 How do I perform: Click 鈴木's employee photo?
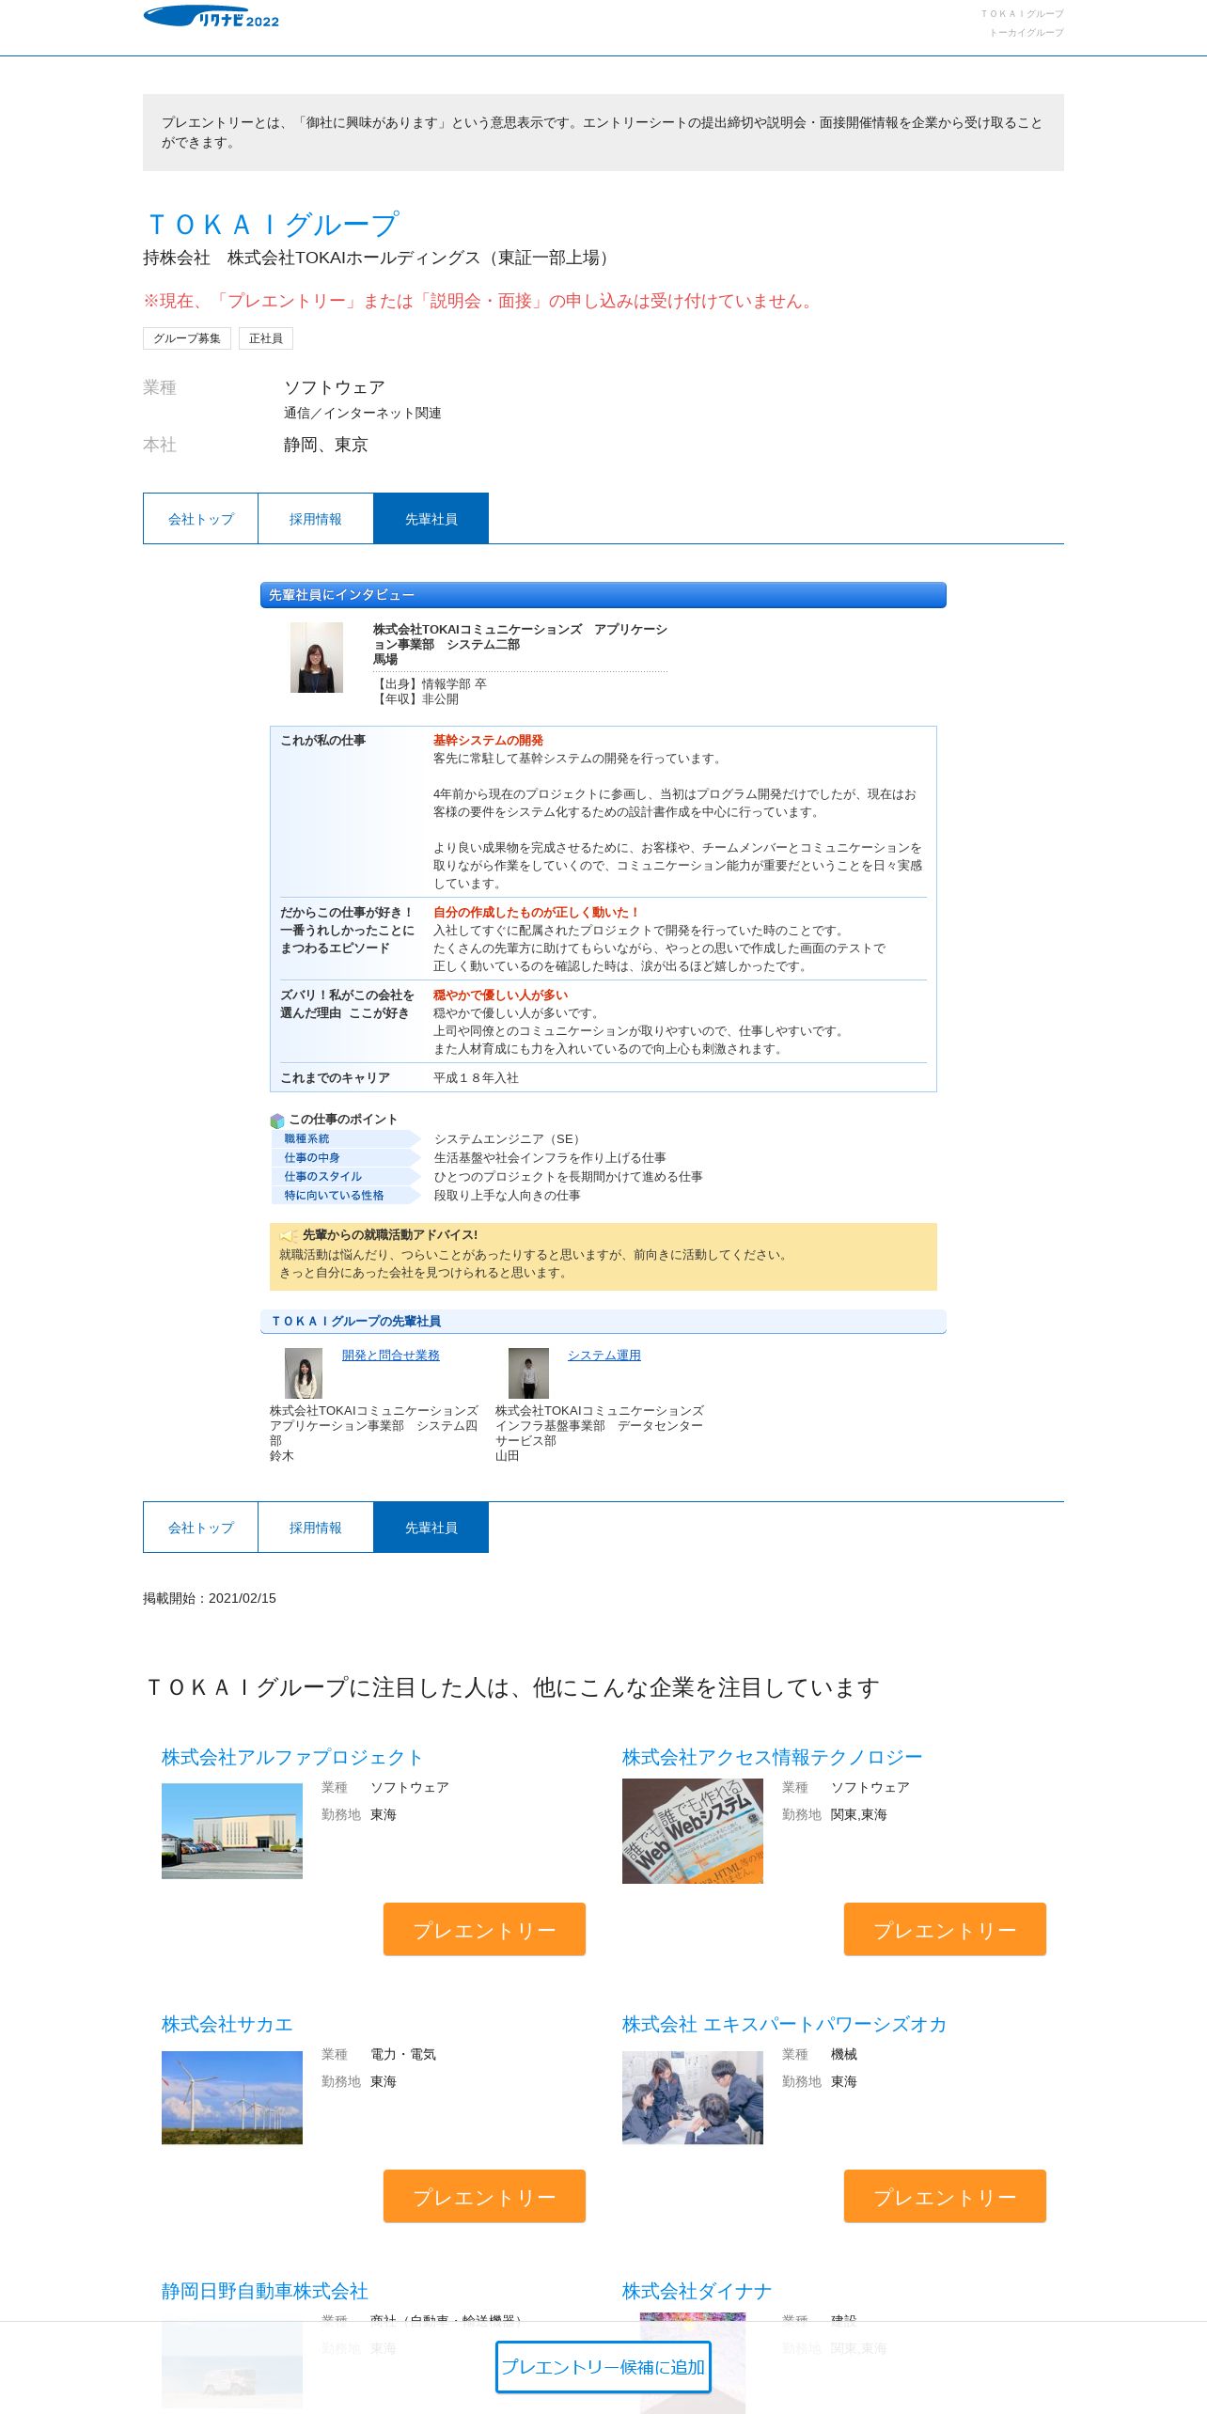coord(304,1373)
